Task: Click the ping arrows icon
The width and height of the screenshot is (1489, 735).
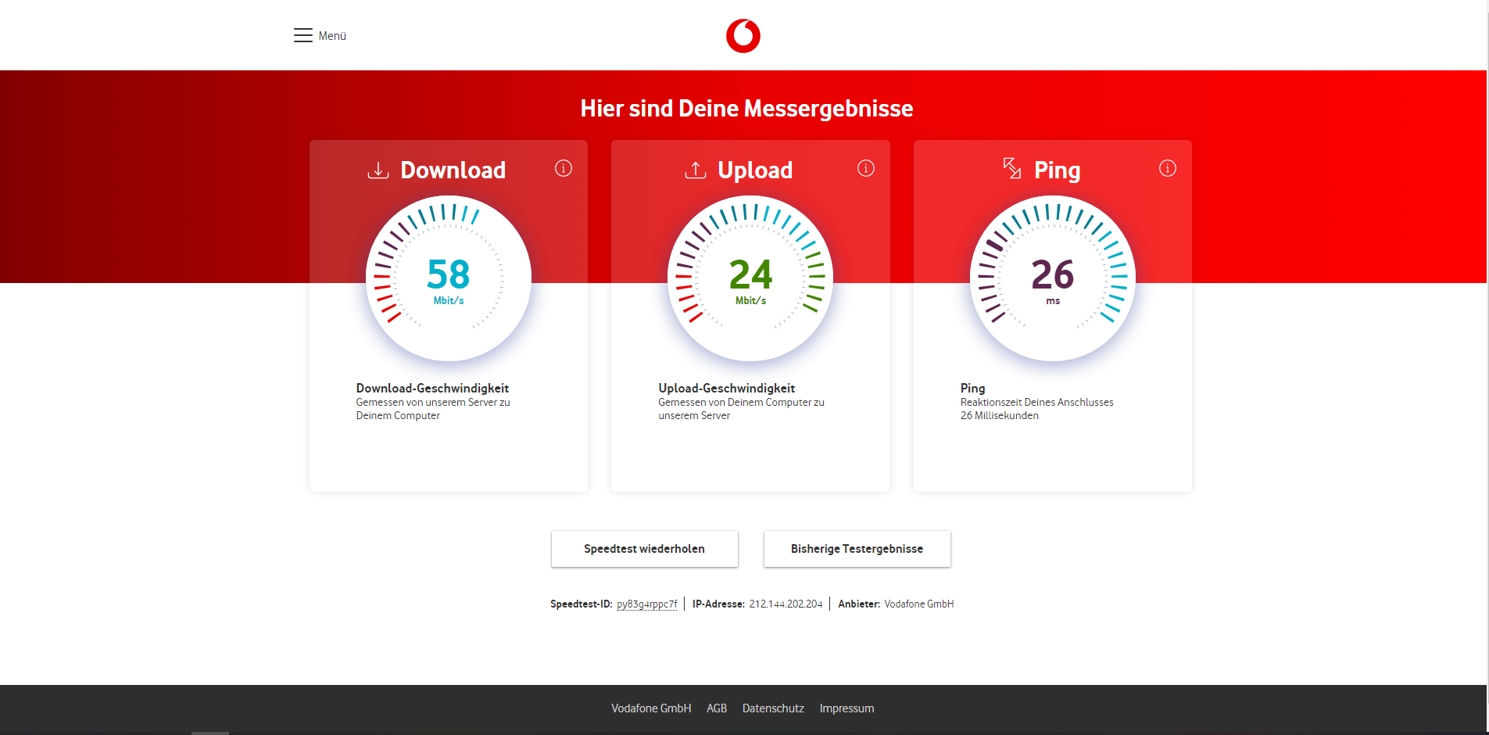Action: tap(1012, 168)
